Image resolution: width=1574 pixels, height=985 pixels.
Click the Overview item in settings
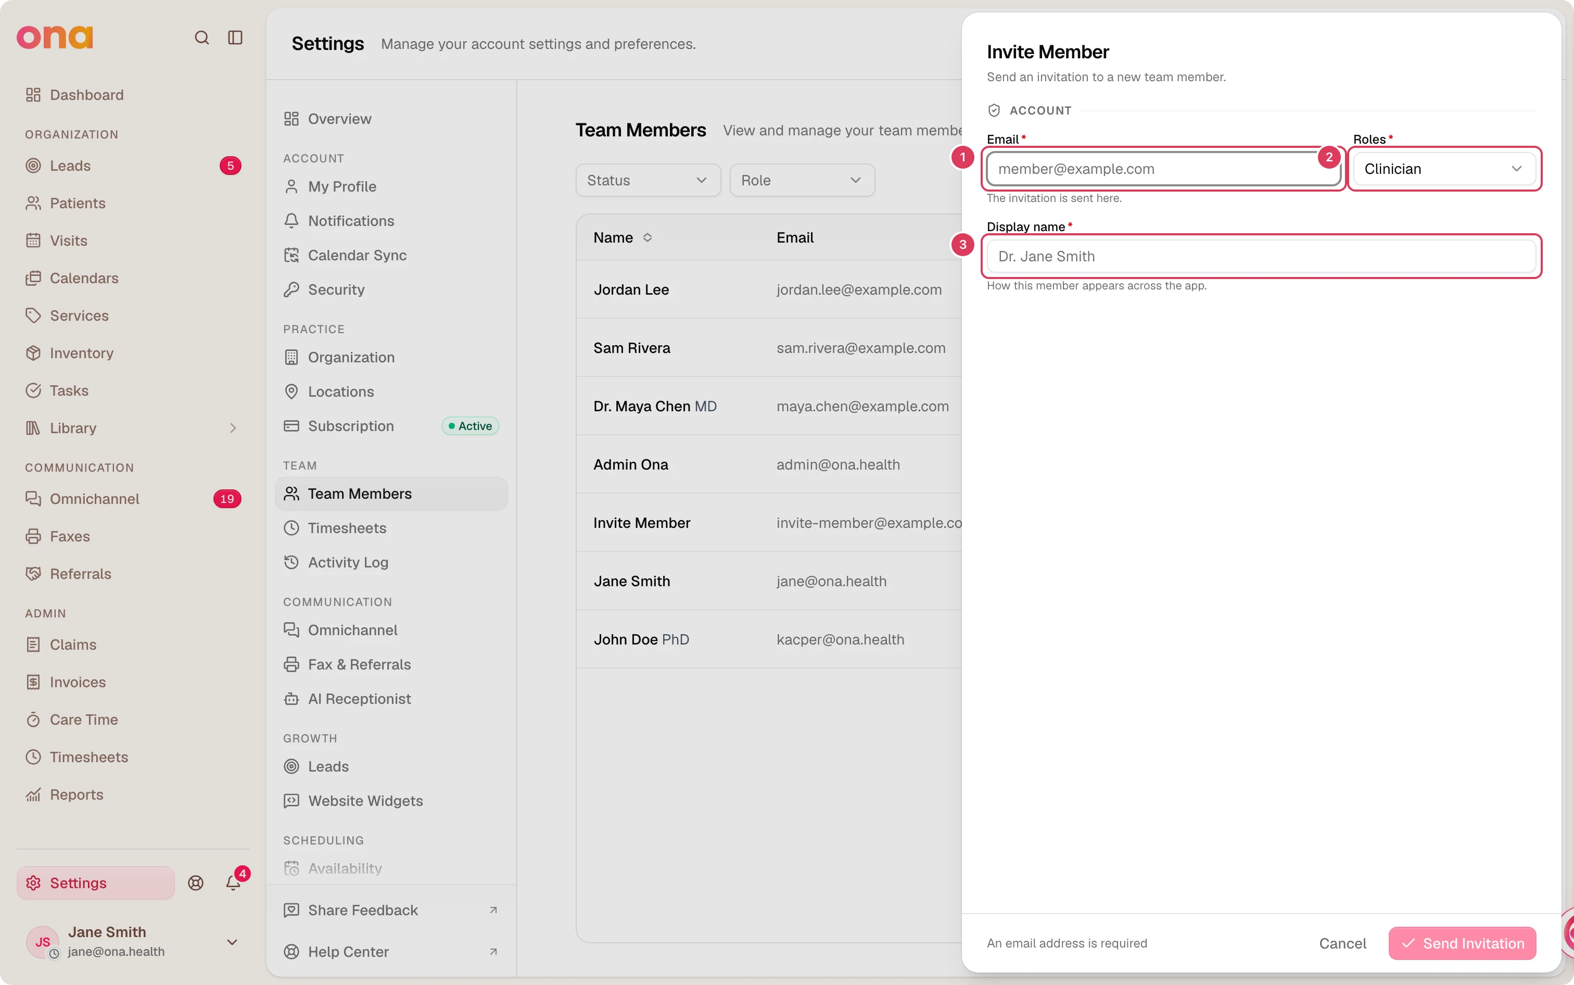click(391, 119)
